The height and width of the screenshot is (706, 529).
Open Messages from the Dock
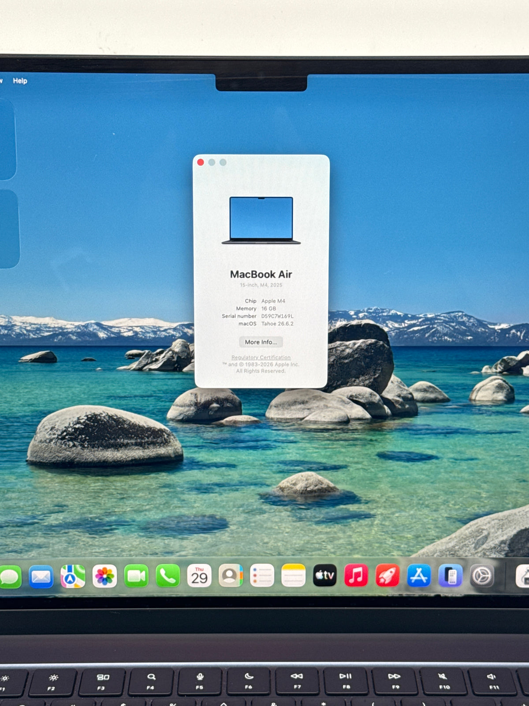[x=10, y=576]
